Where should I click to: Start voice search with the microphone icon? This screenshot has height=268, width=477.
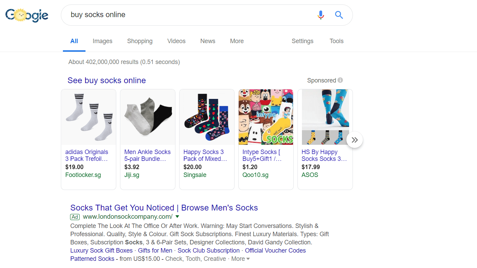(x=321, y=15)
